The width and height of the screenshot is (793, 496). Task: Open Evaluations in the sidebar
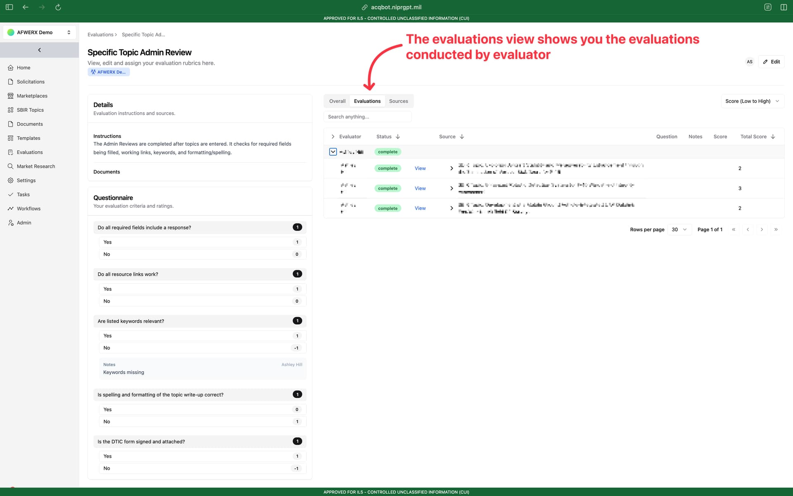pos(30,152)
